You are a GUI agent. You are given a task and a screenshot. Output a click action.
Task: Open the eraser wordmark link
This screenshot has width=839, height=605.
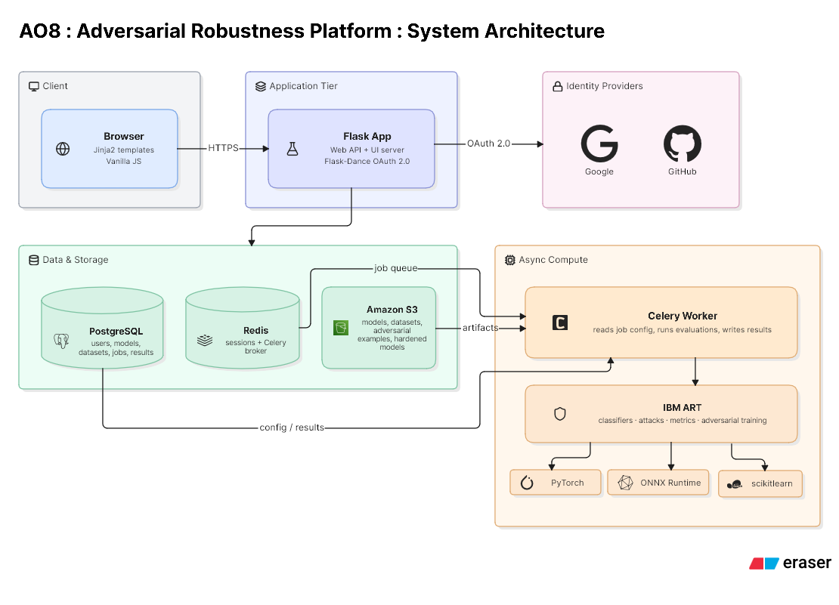tap(807, 563)
